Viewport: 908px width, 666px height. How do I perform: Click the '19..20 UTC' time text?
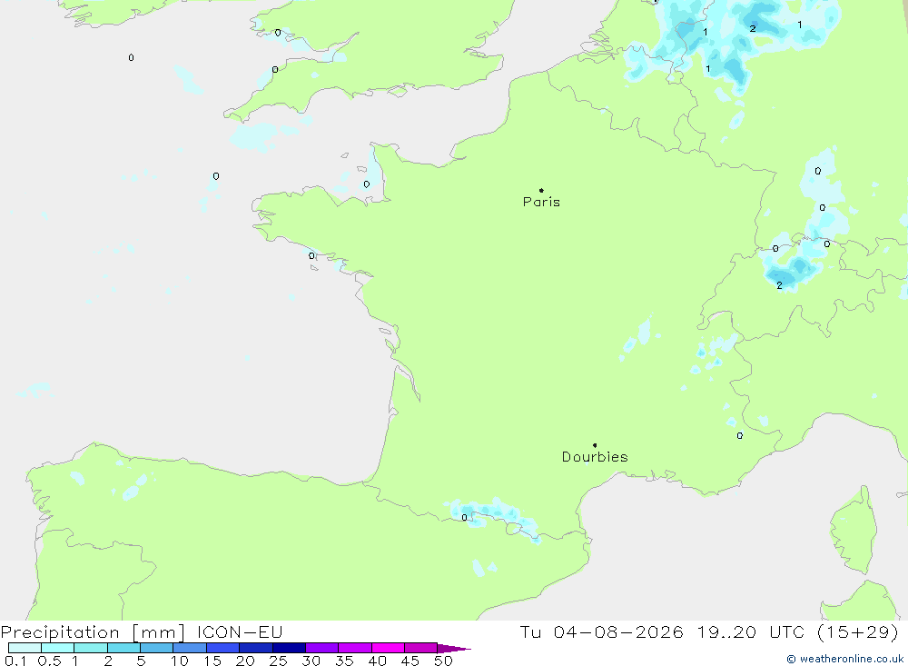click(751, 631)
